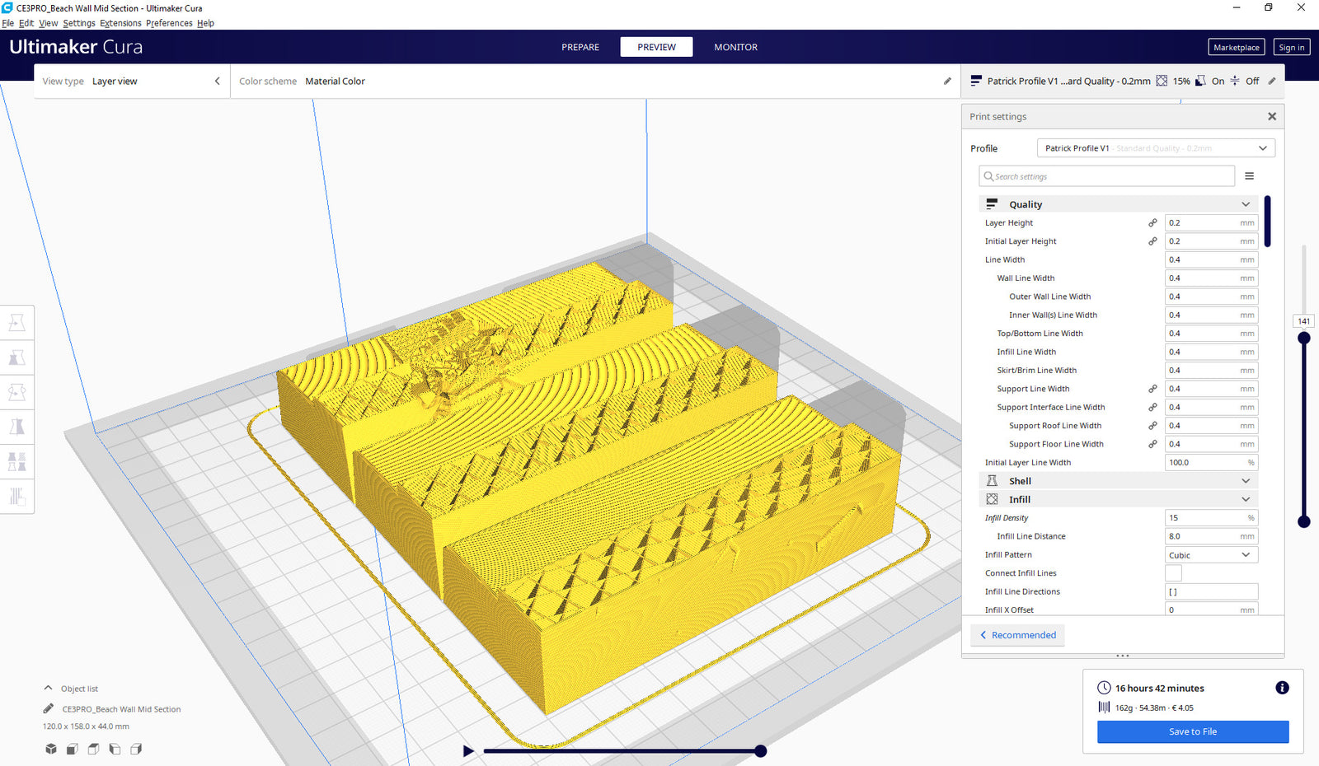This screenshot has width=1319, height=766.
Task: Click the layer slider upper handle
Action: click(x=1303, y=338)
